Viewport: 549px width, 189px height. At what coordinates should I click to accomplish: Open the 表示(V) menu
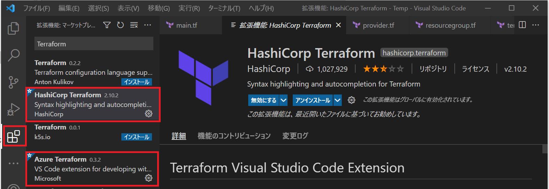point(128,8)
